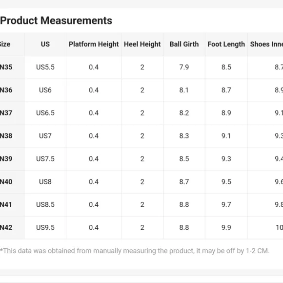
Task: Select the US6 size cell
Action: [45, 90]
